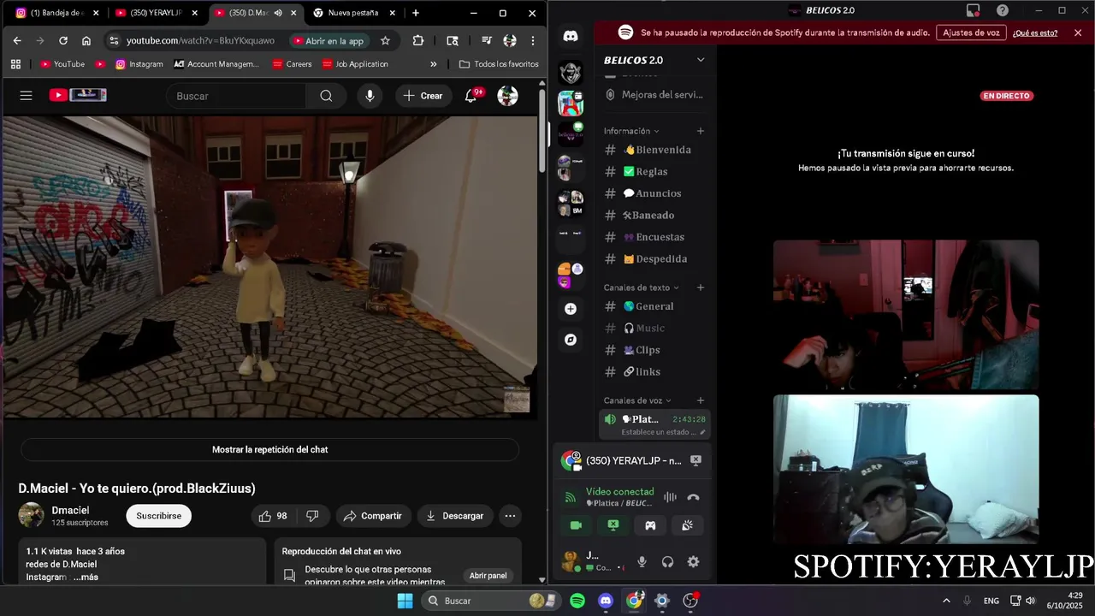
Task: Toggle Discord camera on/off
Action: [576, 525]
